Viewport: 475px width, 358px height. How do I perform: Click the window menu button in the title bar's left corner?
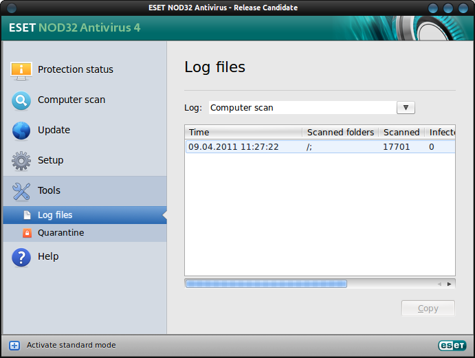[12, 8]
